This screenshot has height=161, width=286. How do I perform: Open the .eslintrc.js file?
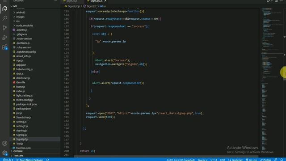point(22,30)
